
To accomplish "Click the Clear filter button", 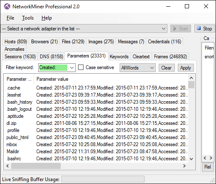I will pos(167,68).
